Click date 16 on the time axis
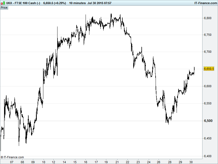 point(86,162)
